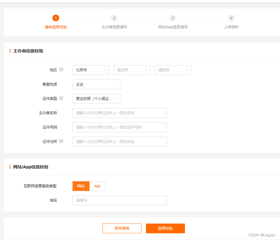Click step circle 4 上传资料

click(x=231, y=18)
